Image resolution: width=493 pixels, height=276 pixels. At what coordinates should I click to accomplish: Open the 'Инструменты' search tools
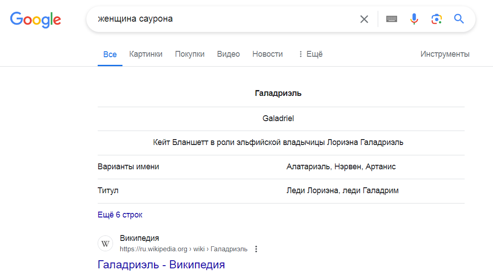tap(445, 54)
